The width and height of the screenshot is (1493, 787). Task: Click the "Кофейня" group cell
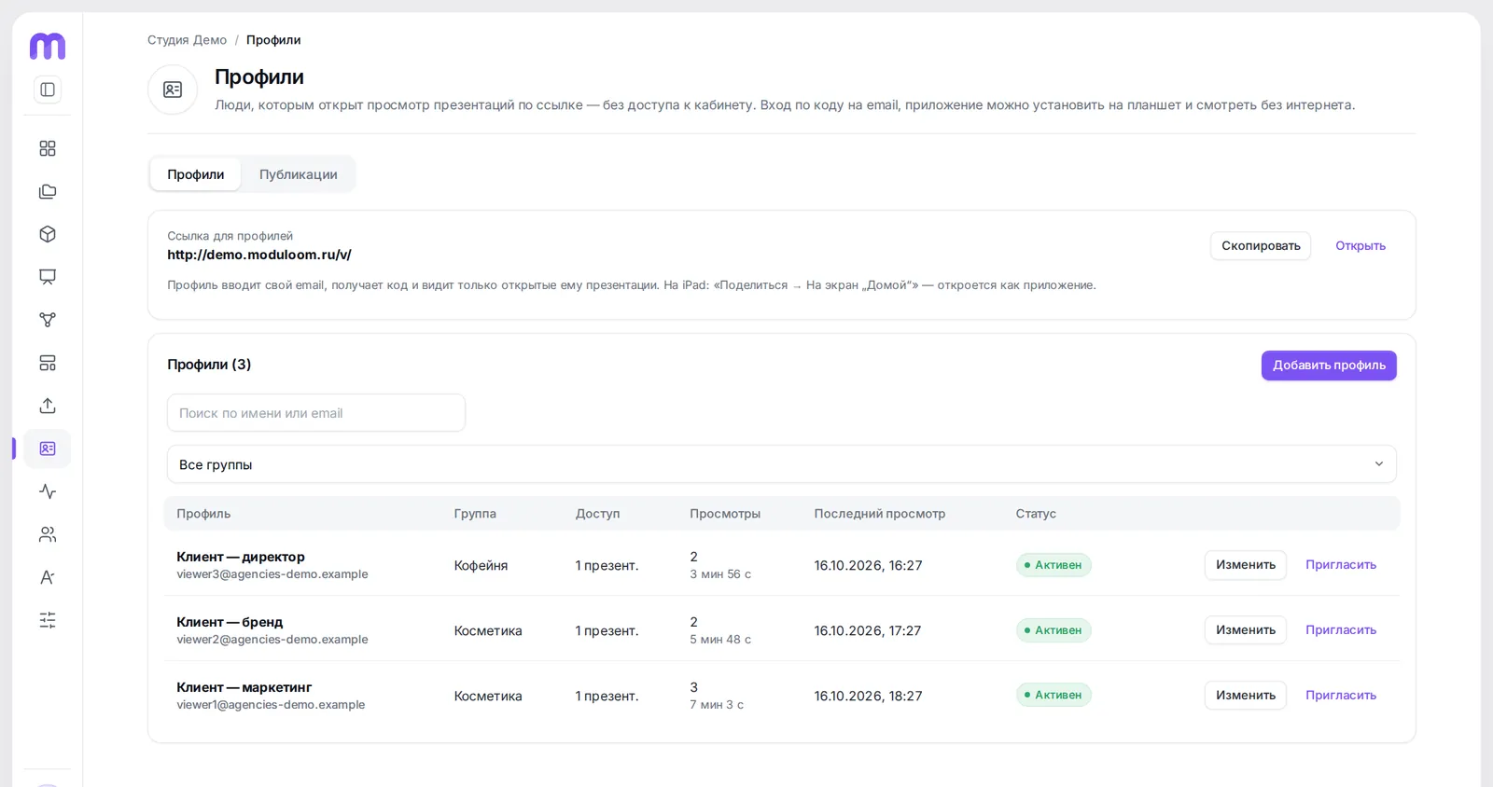click(481, 565)
